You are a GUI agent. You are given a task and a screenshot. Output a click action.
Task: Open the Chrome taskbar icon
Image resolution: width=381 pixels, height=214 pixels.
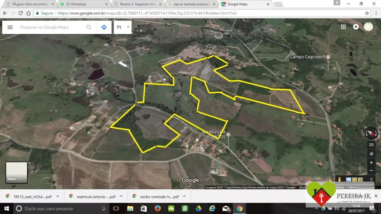tap(240, 208)
